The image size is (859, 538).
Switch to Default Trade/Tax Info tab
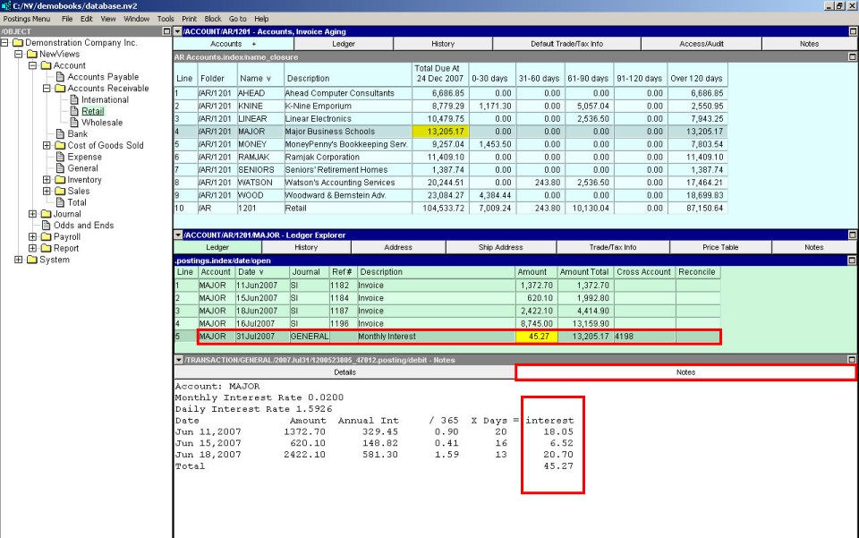tap(566, 44)
